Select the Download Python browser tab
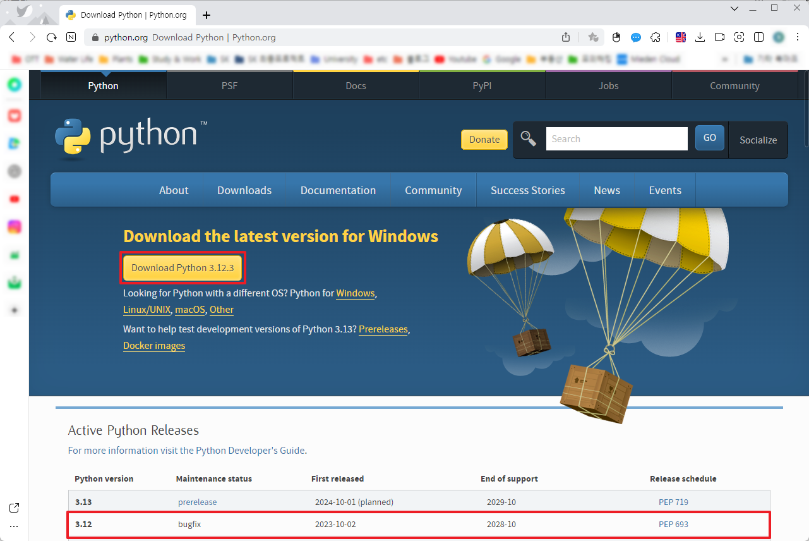 126,15
